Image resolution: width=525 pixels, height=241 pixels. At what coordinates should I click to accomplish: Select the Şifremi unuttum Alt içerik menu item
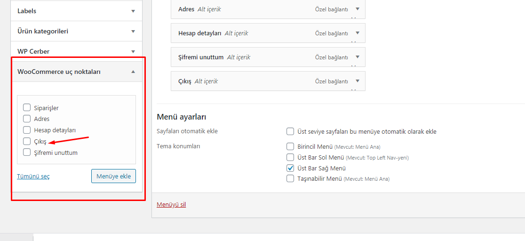click(x=268, y=57)
